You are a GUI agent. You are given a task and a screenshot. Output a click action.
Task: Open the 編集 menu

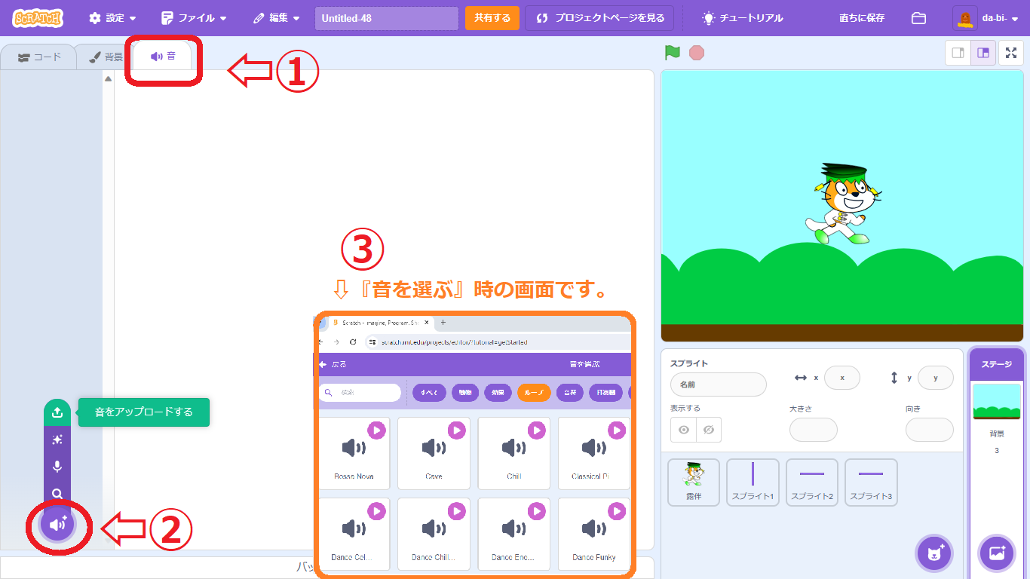(276, 18)
